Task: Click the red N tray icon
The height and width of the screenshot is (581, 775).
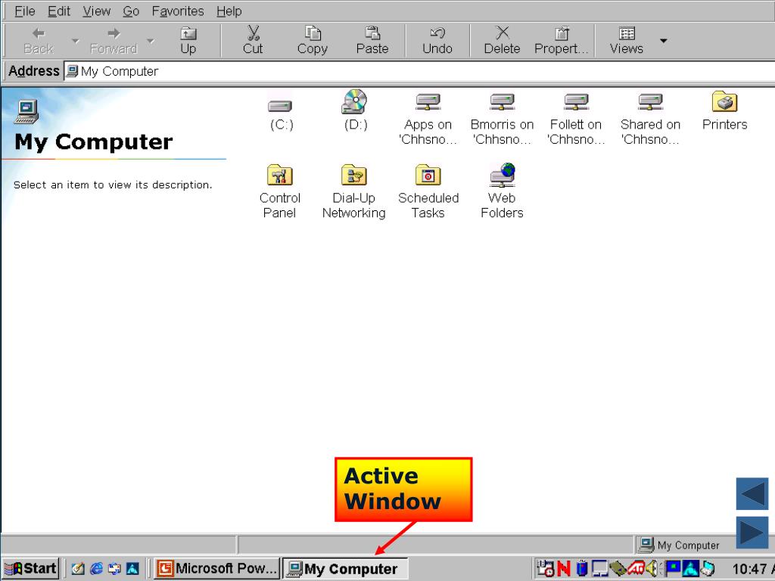Action: click(563, 569)
